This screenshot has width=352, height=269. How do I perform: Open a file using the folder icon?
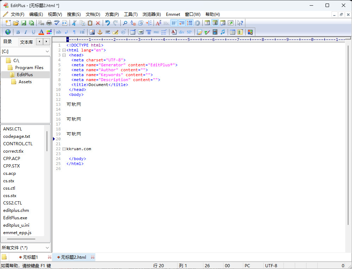point(16,23)
